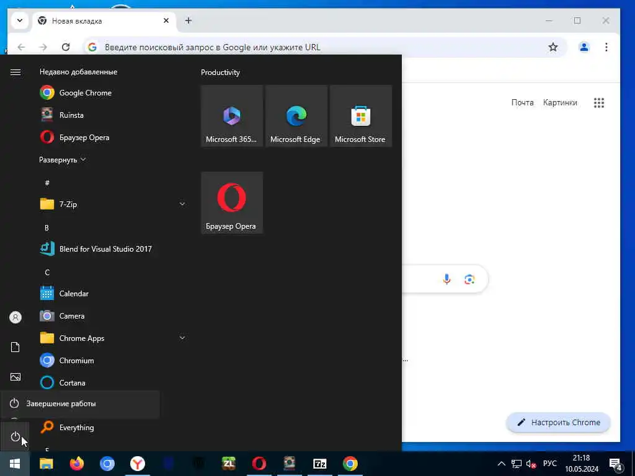Open the Microsoft Edge tile
Image resolution: width=635 pixels, height=476 pixels.
[x=296, y=116]
